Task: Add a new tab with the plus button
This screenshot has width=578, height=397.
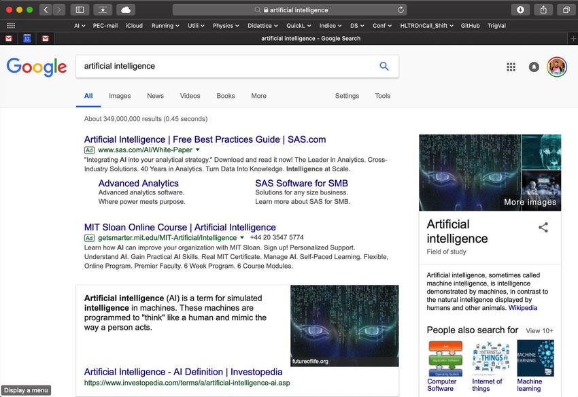Action: (573, 38)
